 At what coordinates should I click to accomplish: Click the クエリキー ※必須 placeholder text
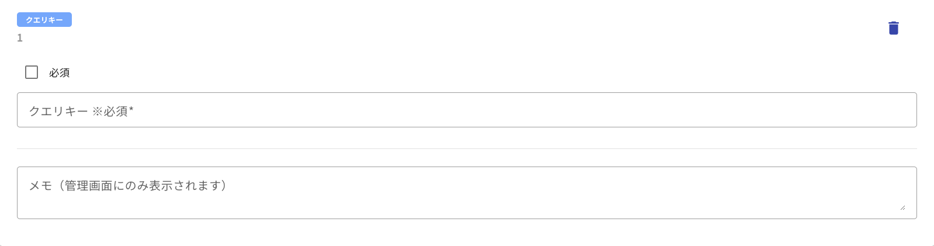[x=81, y=111]
